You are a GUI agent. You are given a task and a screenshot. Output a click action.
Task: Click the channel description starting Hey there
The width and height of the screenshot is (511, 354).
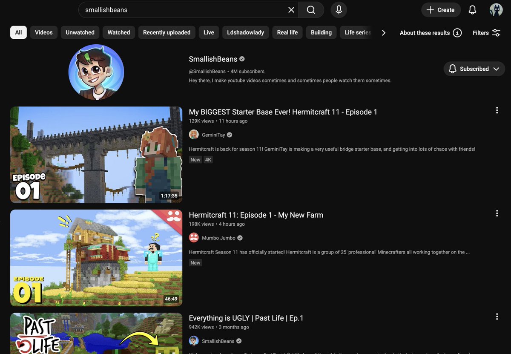coord(290,80)
